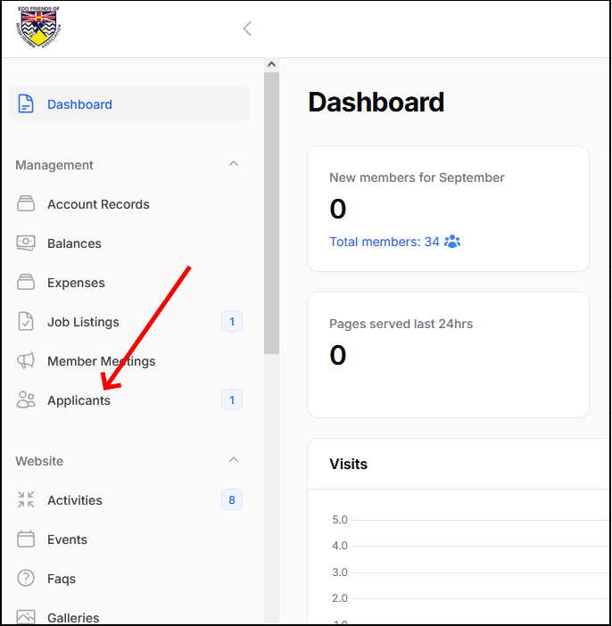The width and height of the screenshot is (612, 626).
Task: Click the Account Records icon in sidebar
Action: pos(26,204)
